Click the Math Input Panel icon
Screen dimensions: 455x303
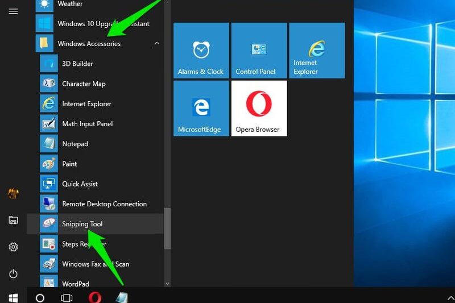point(49,123)
